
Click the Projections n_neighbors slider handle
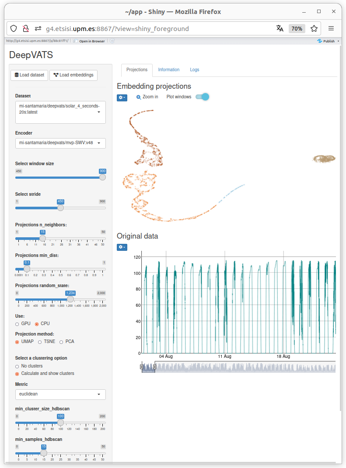[43, 238]
